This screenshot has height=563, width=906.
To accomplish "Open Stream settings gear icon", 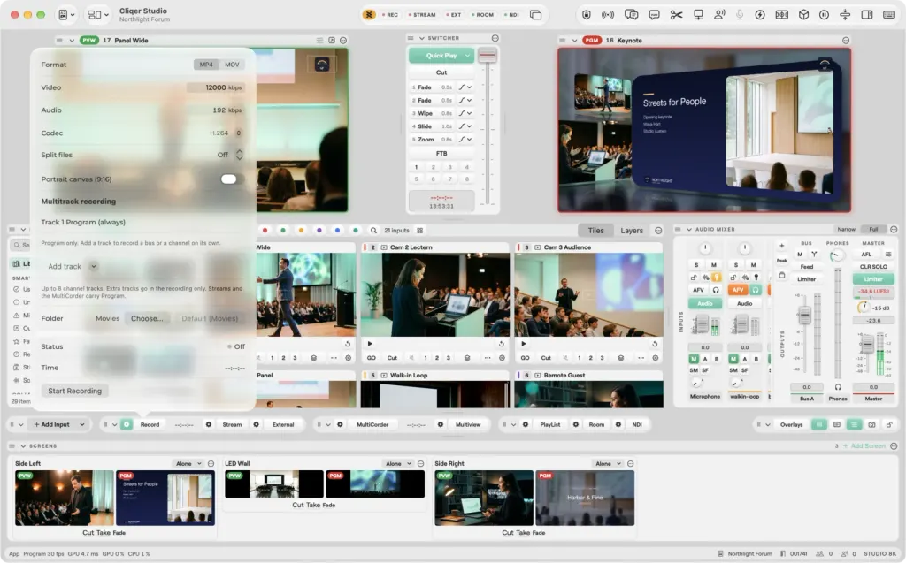I will tap(209, 424).
